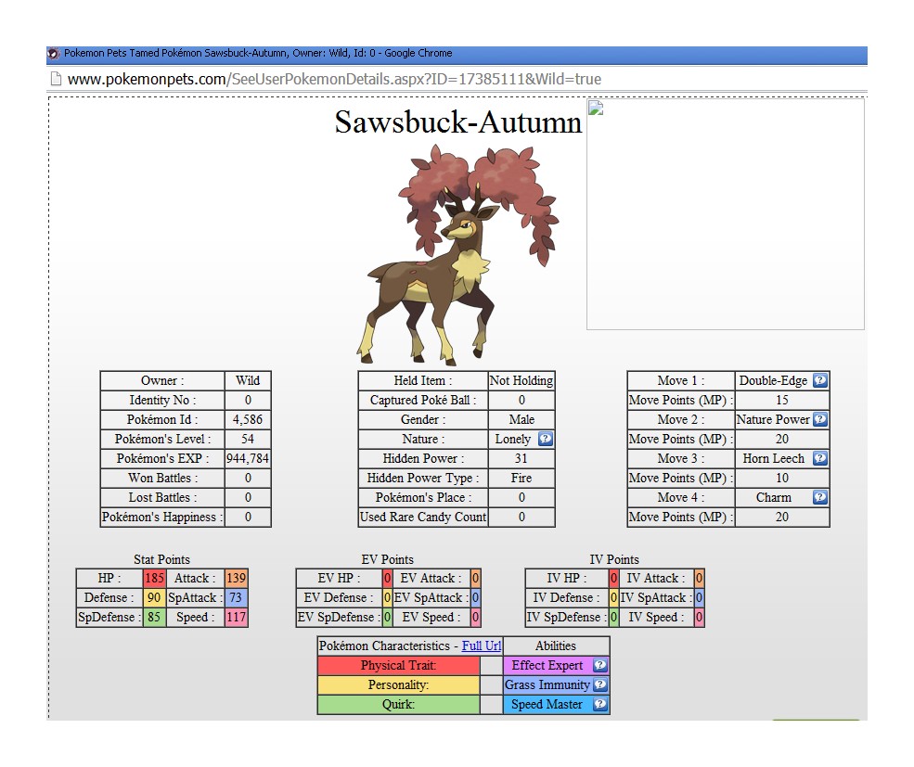Viewport: 914px width, 767px height.
Task: Open the Speed Master help icon
Action: click(600, 704)
